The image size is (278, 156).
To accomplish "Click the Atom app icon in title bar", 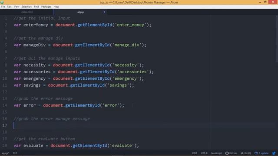I will (2, 2).
